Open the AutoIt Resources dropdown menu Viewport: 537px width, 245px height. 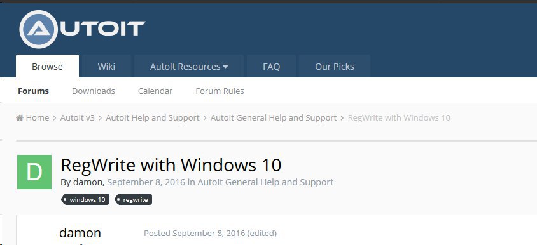pyautogui.click(x=189, y=66)
